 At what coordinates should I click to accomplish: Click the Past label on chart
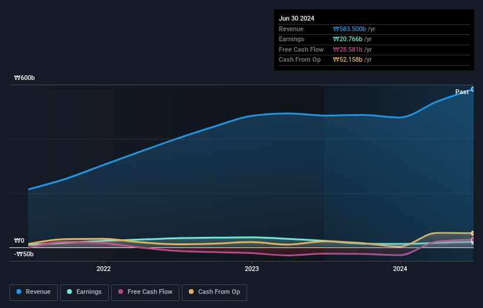coord(462,92)
